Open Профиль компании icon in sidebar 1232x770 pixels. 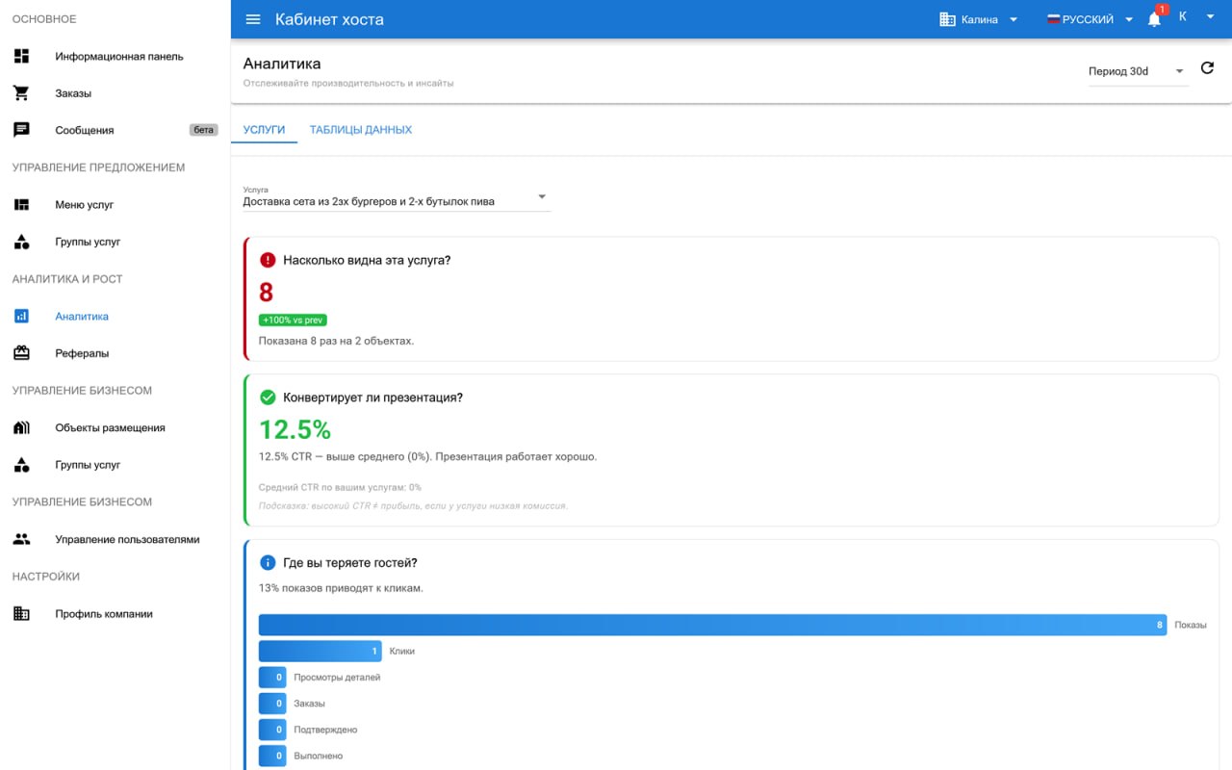point(21,613)
